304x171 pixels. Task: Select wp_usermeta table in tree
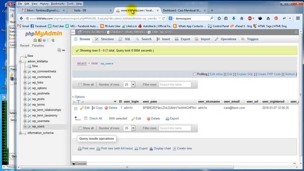pos(41,121)
